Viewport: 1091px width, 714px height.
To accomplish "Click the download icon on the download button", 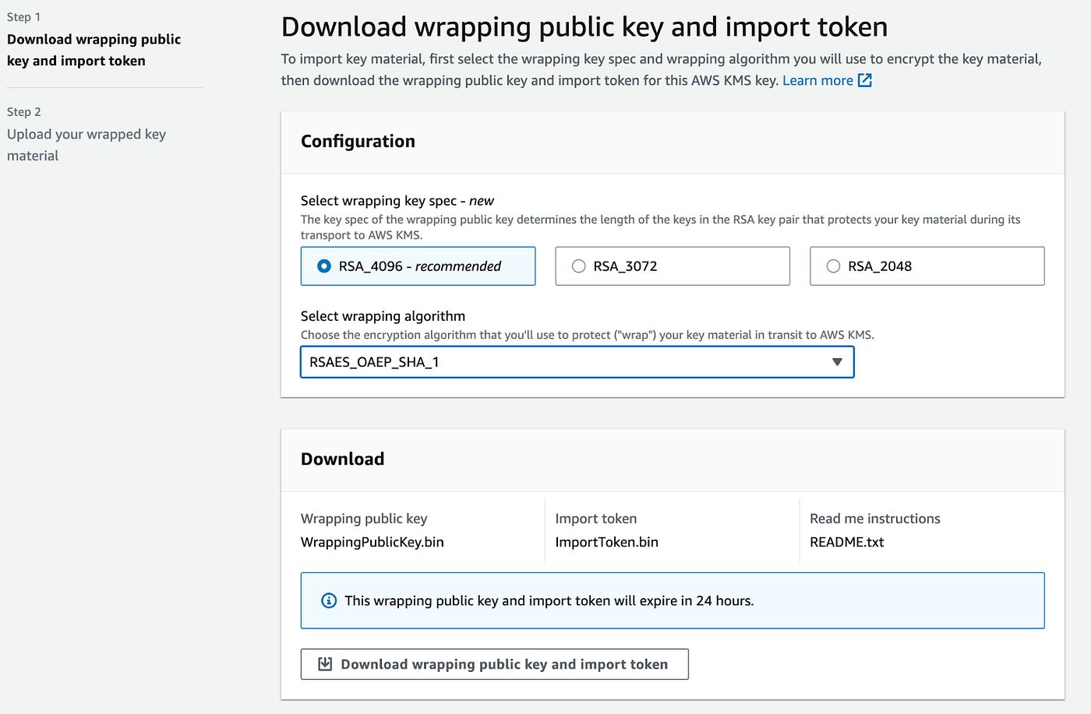I will [325, 664].
